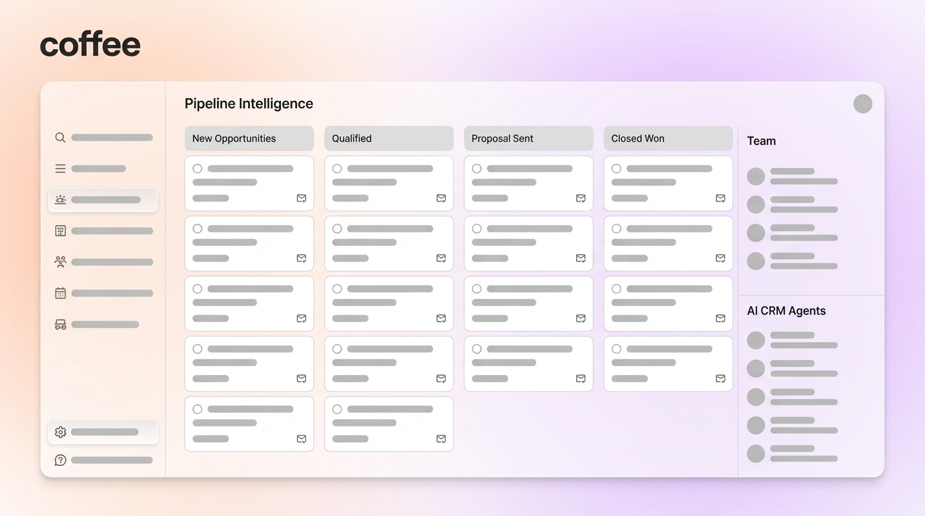Click the email icon on the top Proposal Sent card
Image resolution: width=925 pixels, height=516 pixels.
pyautogui.click(x=580, y=198)
